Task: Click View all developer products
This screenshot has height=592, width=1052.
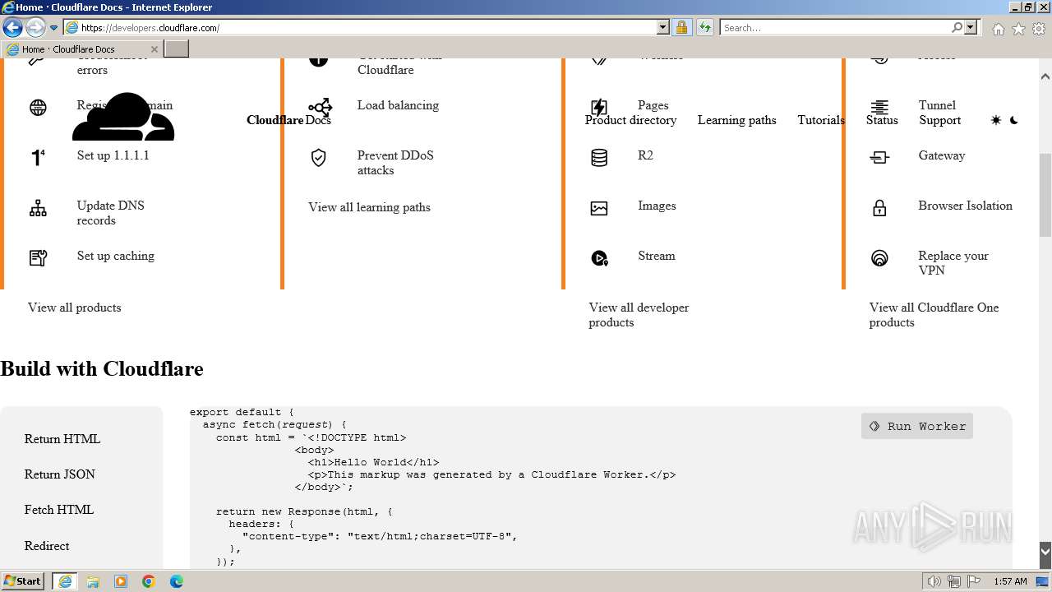Action: 639,315
